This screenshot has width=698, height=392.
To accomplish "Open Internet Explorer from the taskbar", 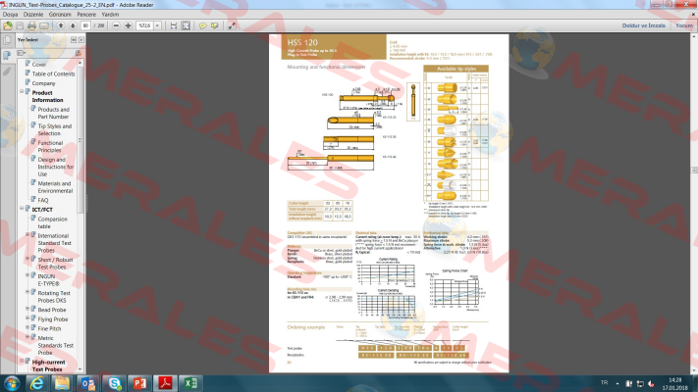I will (36, 383).
